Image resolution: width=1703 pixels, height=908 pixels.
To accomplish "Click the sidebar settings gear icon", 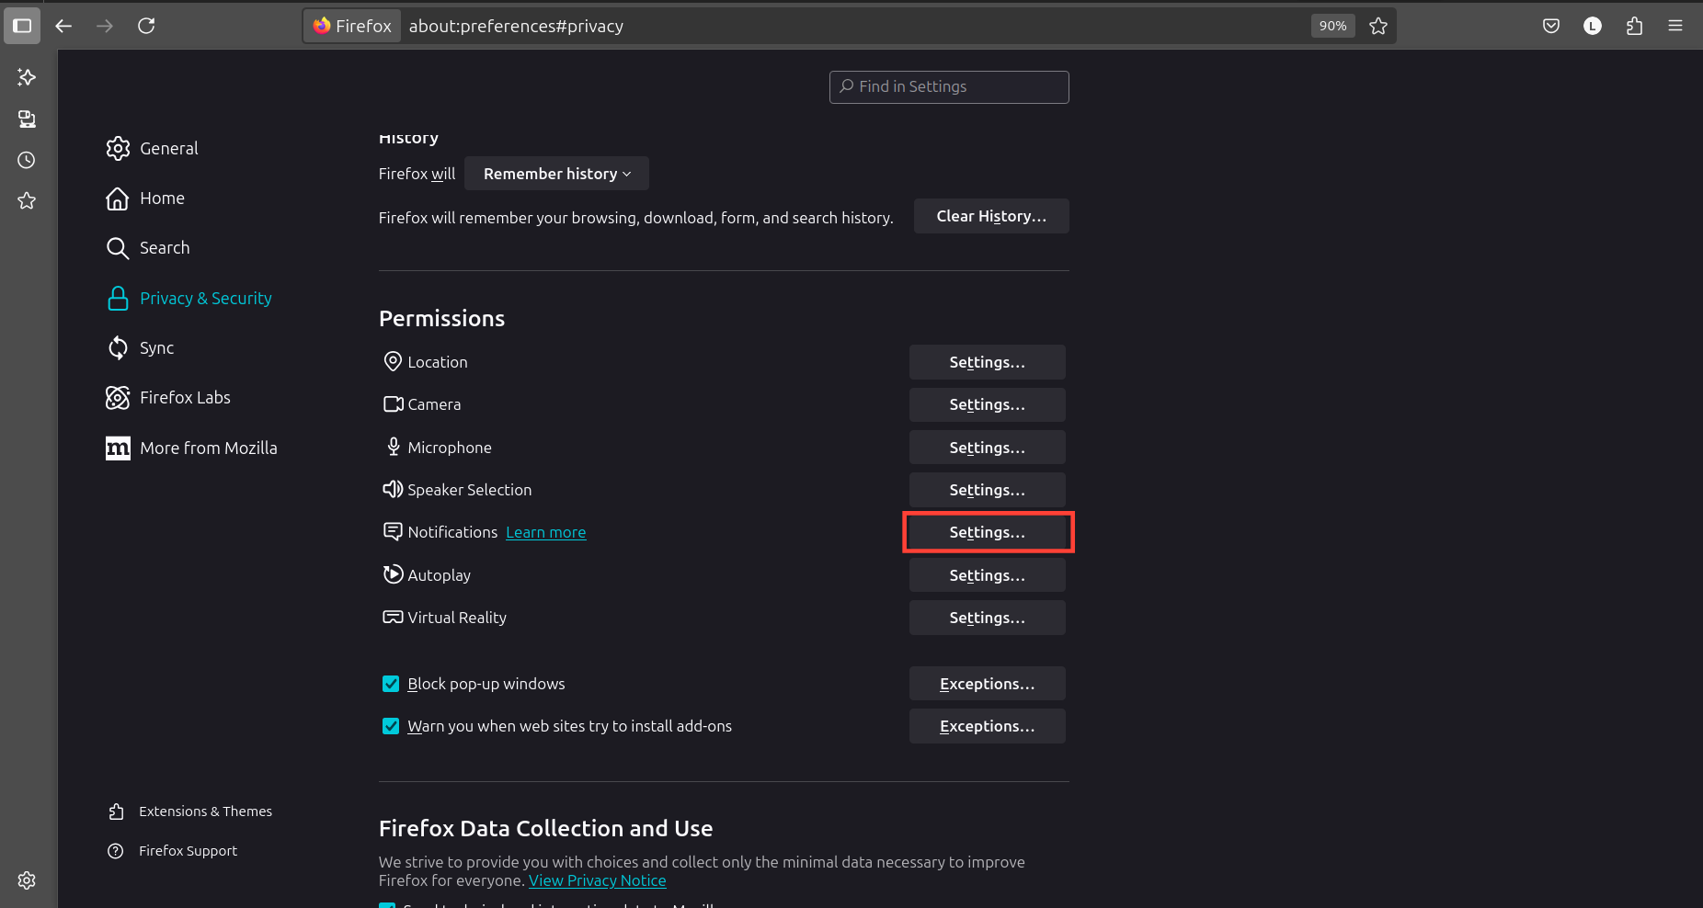I will [x=27, y=880].
